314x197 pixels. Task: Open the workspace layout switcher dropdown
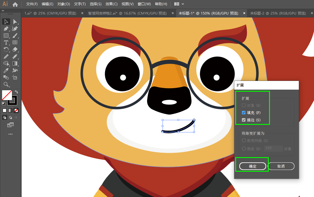(179, 4)
